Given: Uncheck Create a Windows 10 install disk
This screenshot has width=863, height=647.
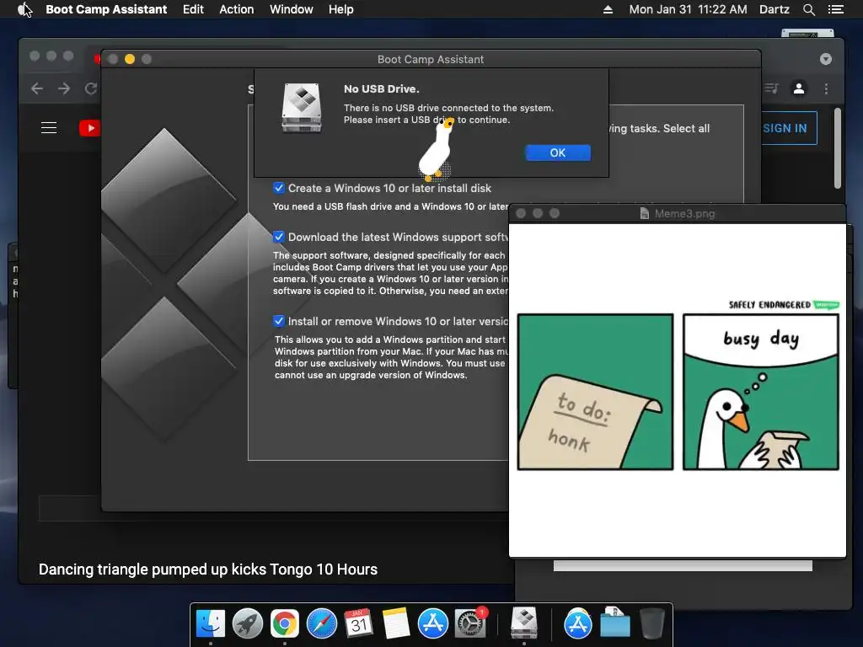Looking at the screenshot, I should (x=279, y=188).
